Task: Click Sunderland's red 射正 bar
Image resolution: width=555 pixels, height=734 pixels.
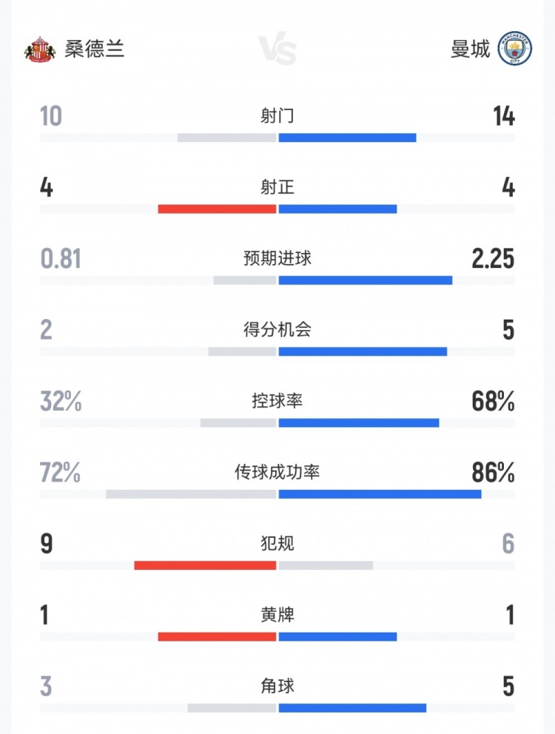Action: pos(217,209)
